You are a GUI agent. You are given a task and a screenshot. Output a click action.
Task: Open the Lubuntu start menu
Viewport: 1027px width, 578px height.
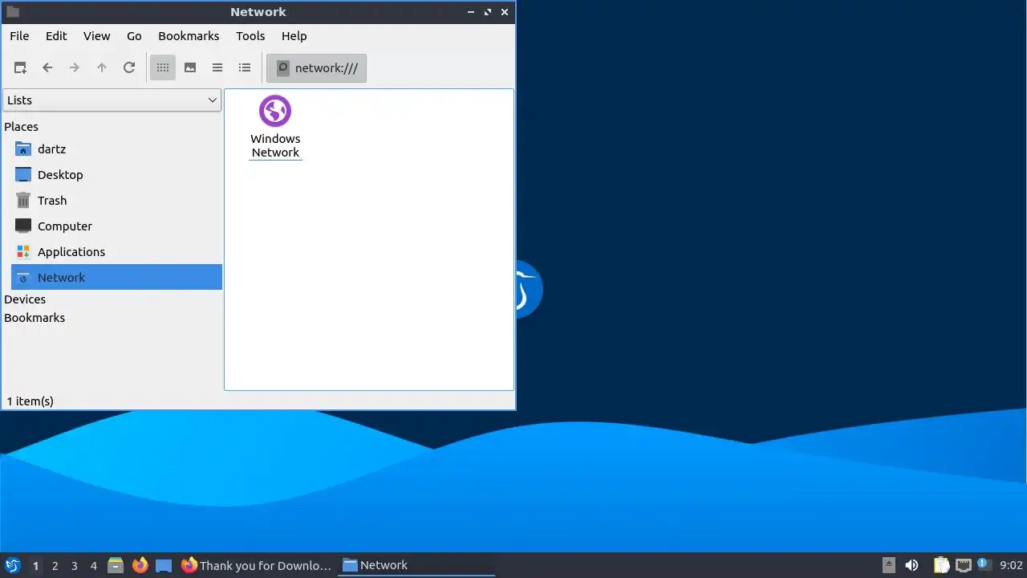(x=13, y=565)
